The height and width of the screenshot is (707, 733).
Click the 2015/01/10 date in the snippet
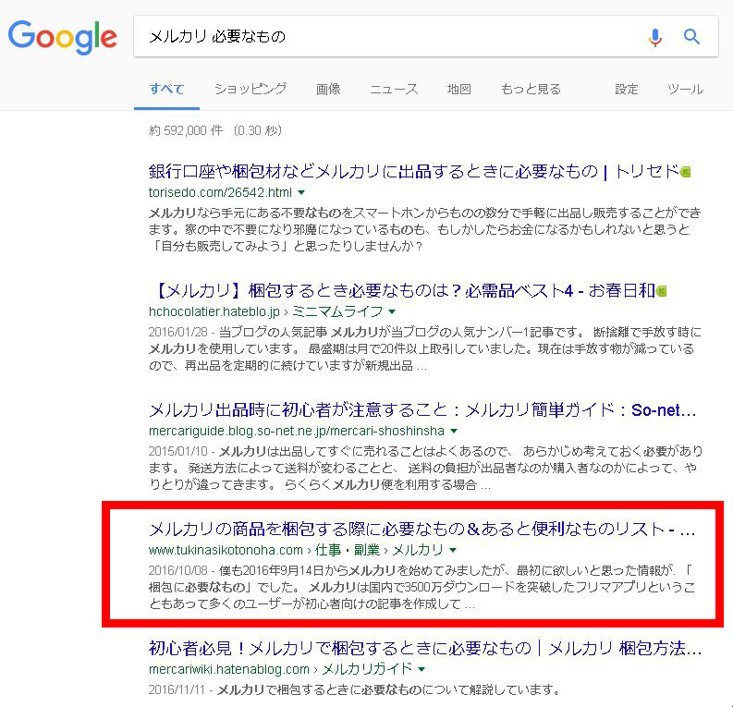pos(177,451)
